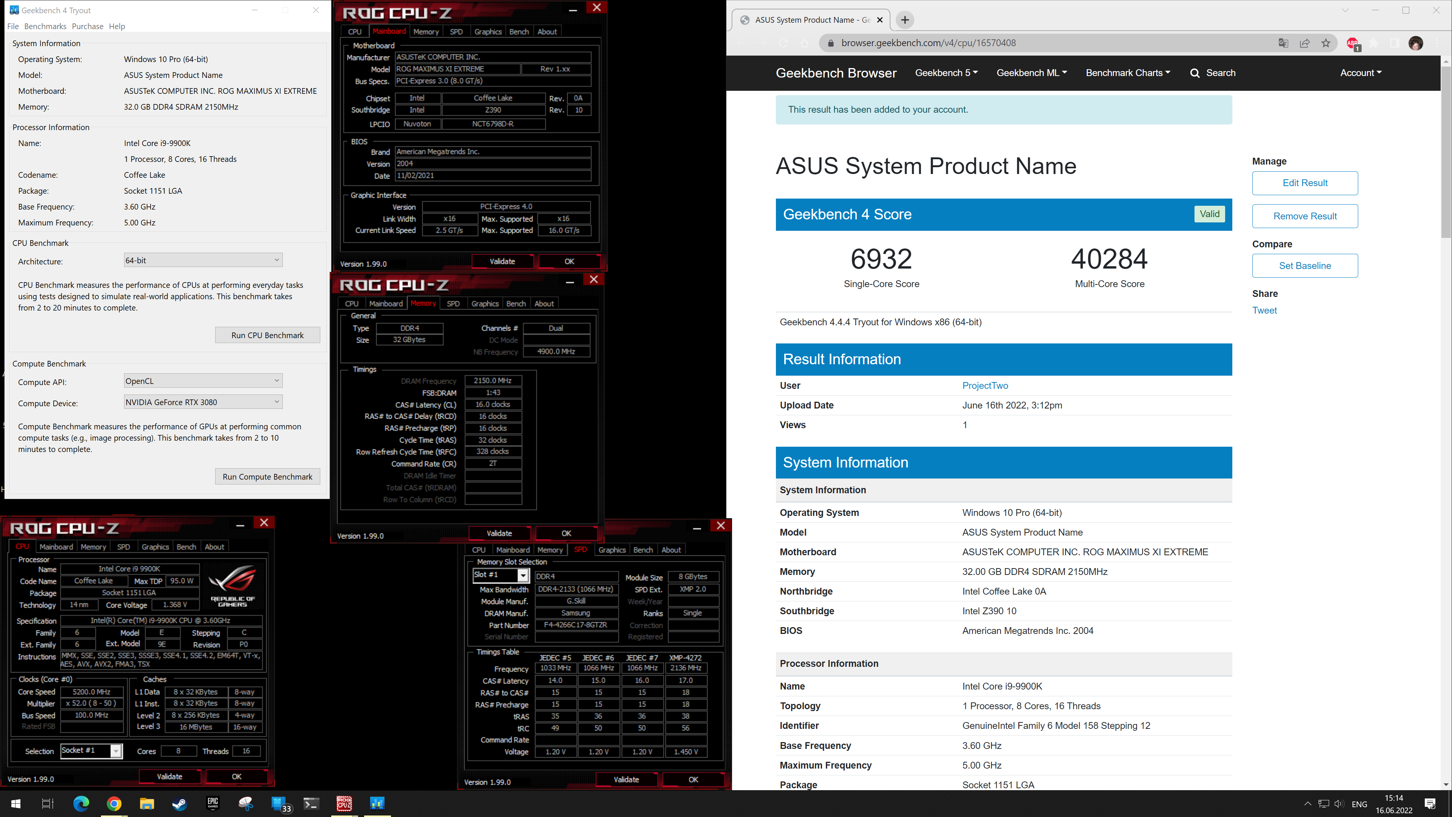Open the Benchmarks menu in Geekbench 4
Viewport: 1452px width, 817px height.
click(x=45, y=26)
